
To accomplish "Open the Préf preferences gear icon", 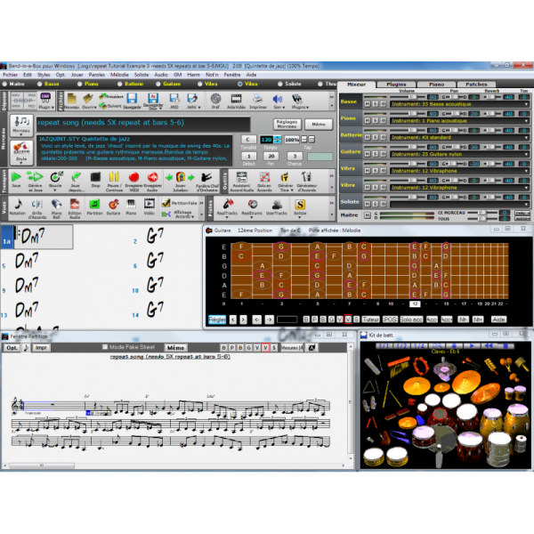I will pos(215,99).
